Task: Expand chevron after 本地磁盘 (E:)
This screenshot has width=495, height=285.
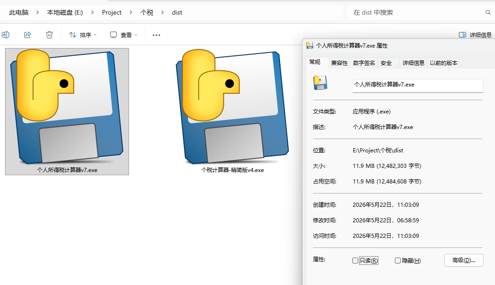Action: pyautogui.click(x=92, y=13)
